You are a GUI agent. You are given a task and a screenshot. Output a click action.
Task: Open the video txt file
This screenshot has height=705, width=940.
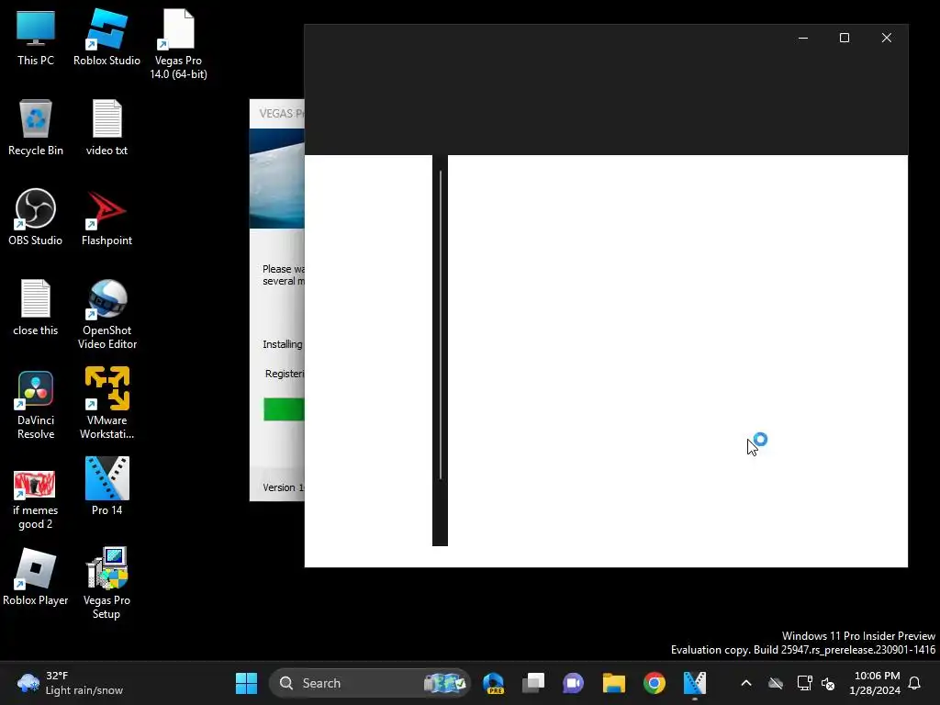click(x=106, y=129)
